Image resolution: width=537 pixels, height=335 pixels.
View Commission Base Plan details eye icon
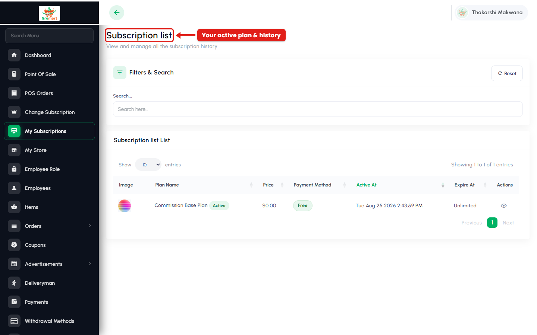[x=504, y=205]
